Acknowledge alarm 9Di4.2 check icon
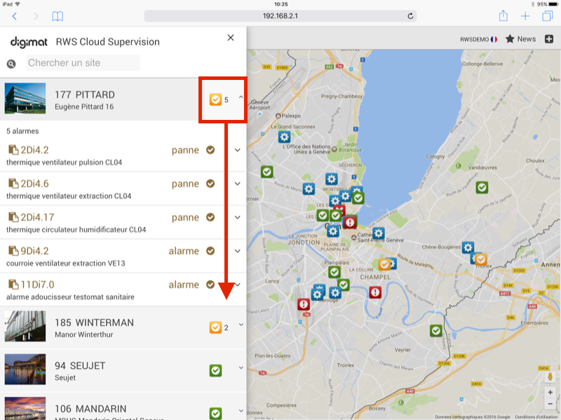The height and width of the screenshot is (420, 561). pyautogui.click(x=210, y=251)
